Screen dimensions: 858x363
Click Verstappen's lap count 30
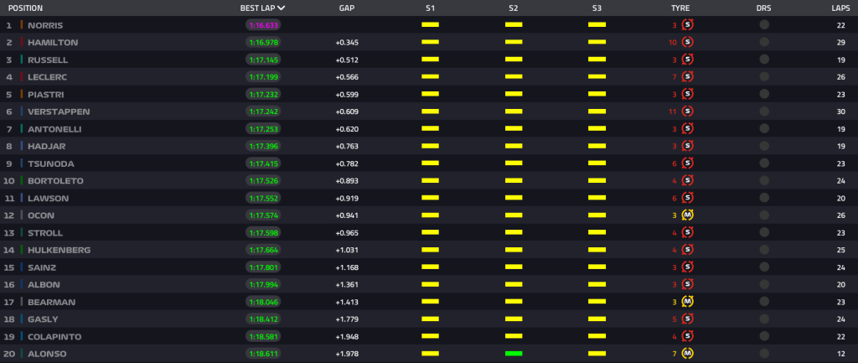[840, 111]
